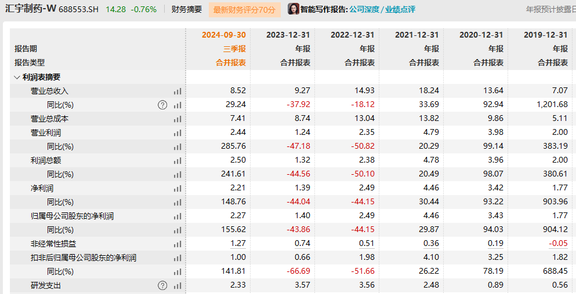Open chart icon for 营业总收入 row
This screenshot has width=576, height=294.
click(177, 91)
